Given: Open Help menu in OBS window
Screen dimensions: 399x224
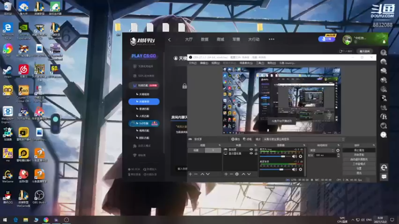Looking at the screenshot, I should [x=271, y=63].
